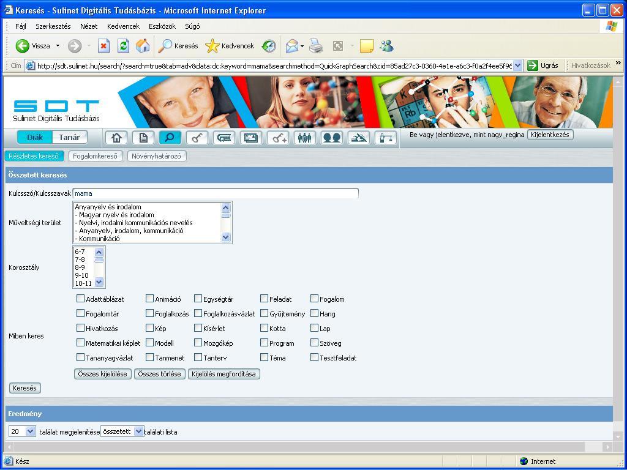Open the Messenger people icon
627x470 pixels.
pos(387,46)
